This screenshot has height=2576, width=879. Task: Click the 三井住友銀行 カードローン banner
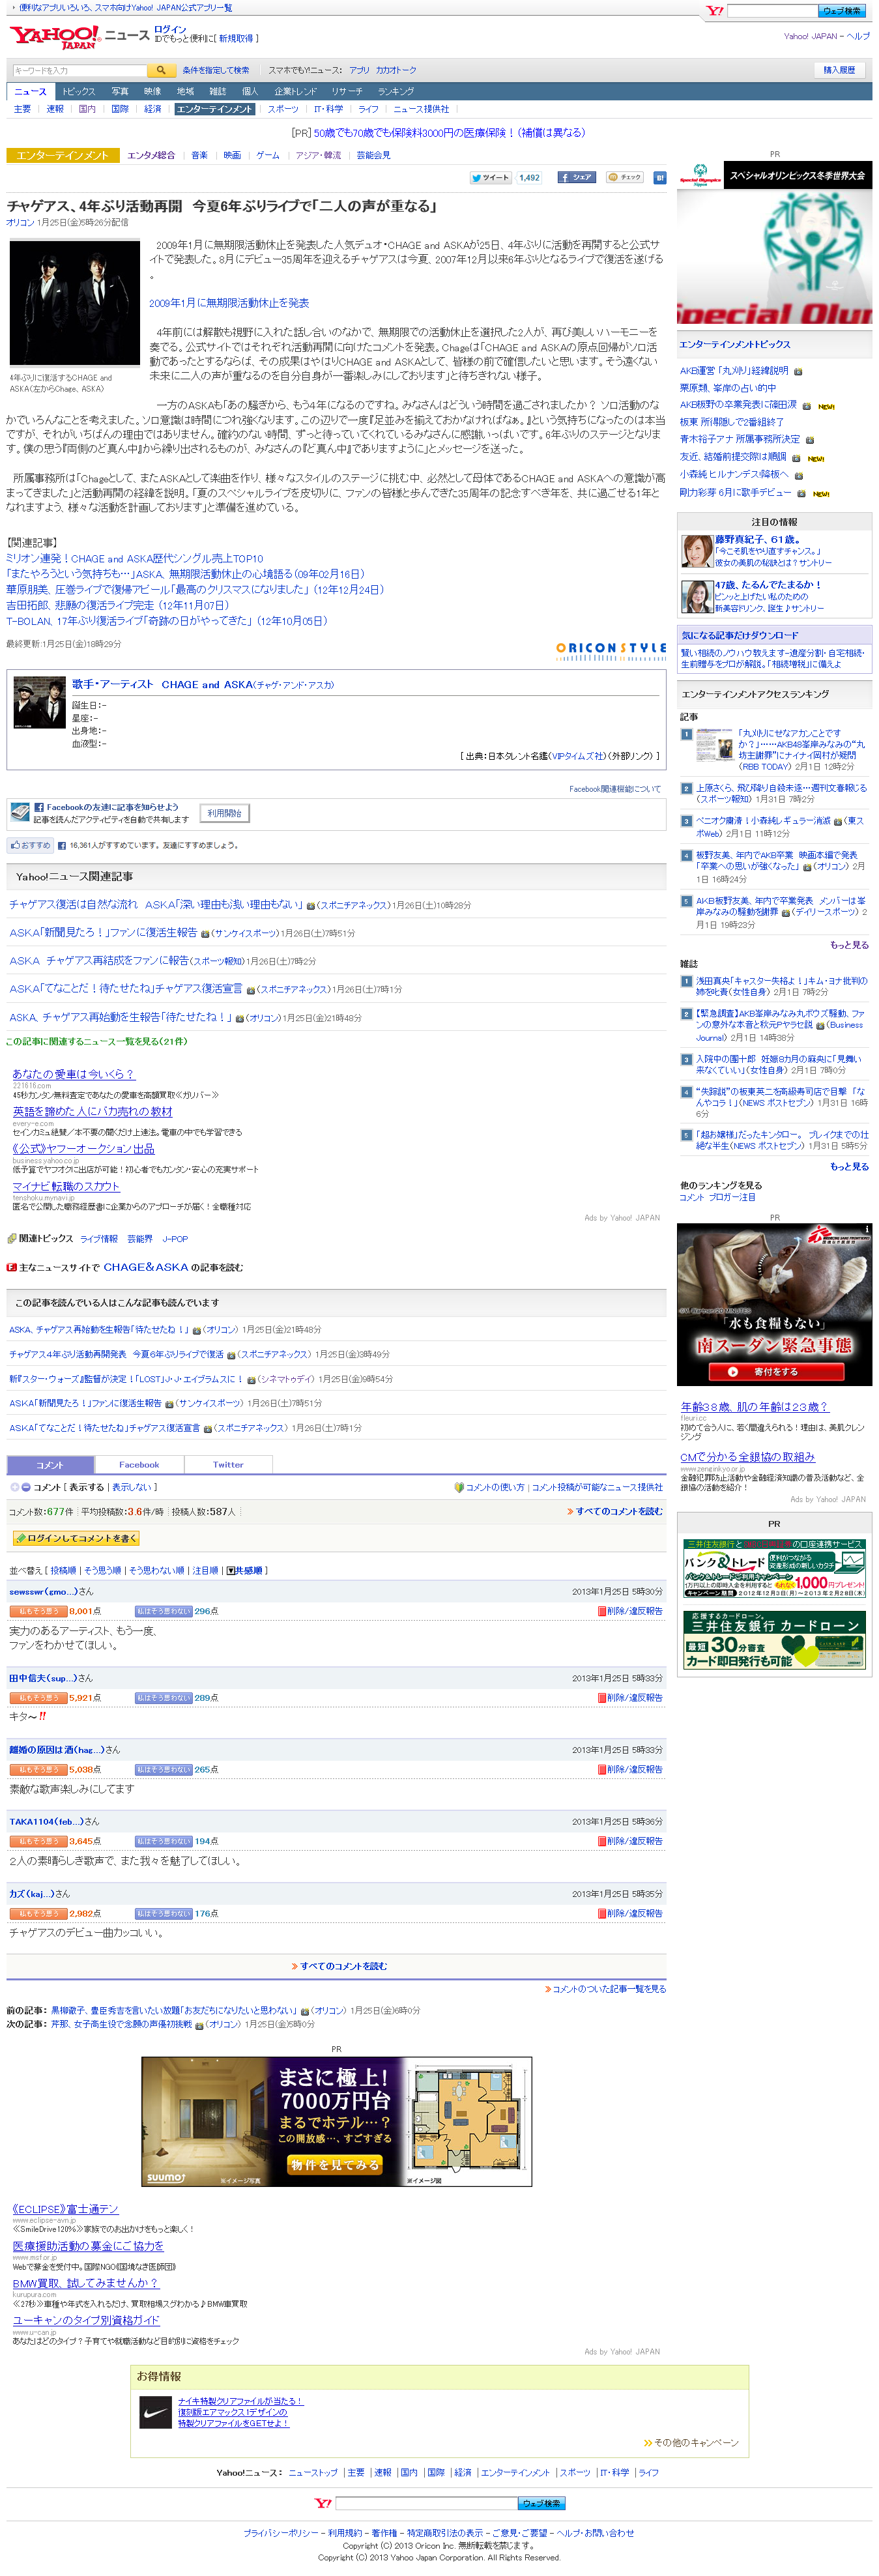pos(774,1639)
